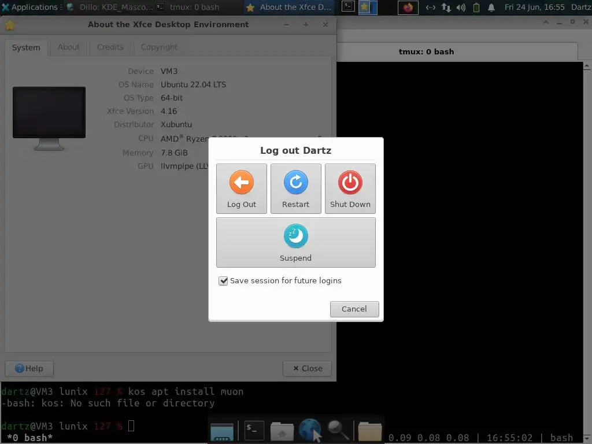Click Help in About Xfce window
The height and width of the screenshot is (444, 592).
29,368
